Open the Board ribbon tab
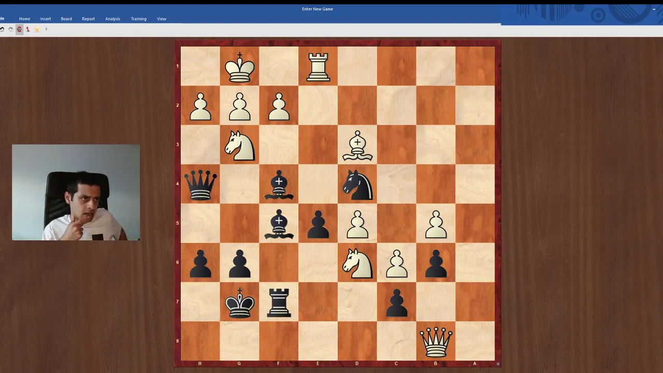Viewport: 663px width, 373px height. click(66, 19)
